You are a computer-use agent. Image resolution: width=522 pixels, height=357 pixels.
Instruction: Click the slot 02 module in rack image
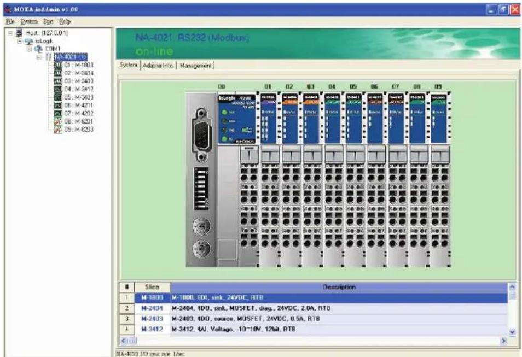tap(290, 180)
